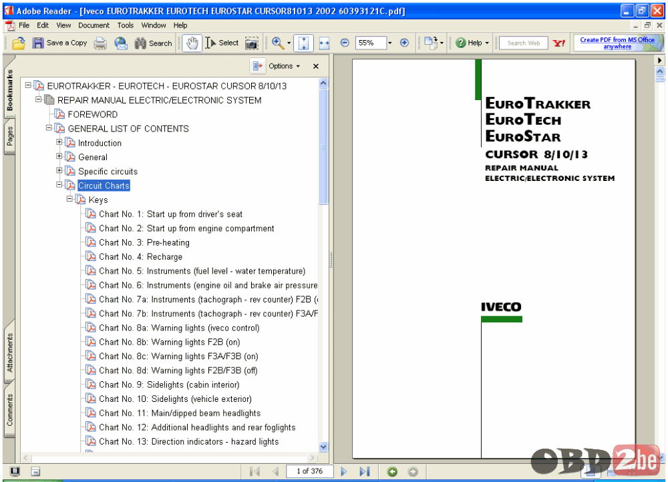Expand the Specific circuits bookmark
This screenshot has height=482, width=668.
[x=59, y=171]
